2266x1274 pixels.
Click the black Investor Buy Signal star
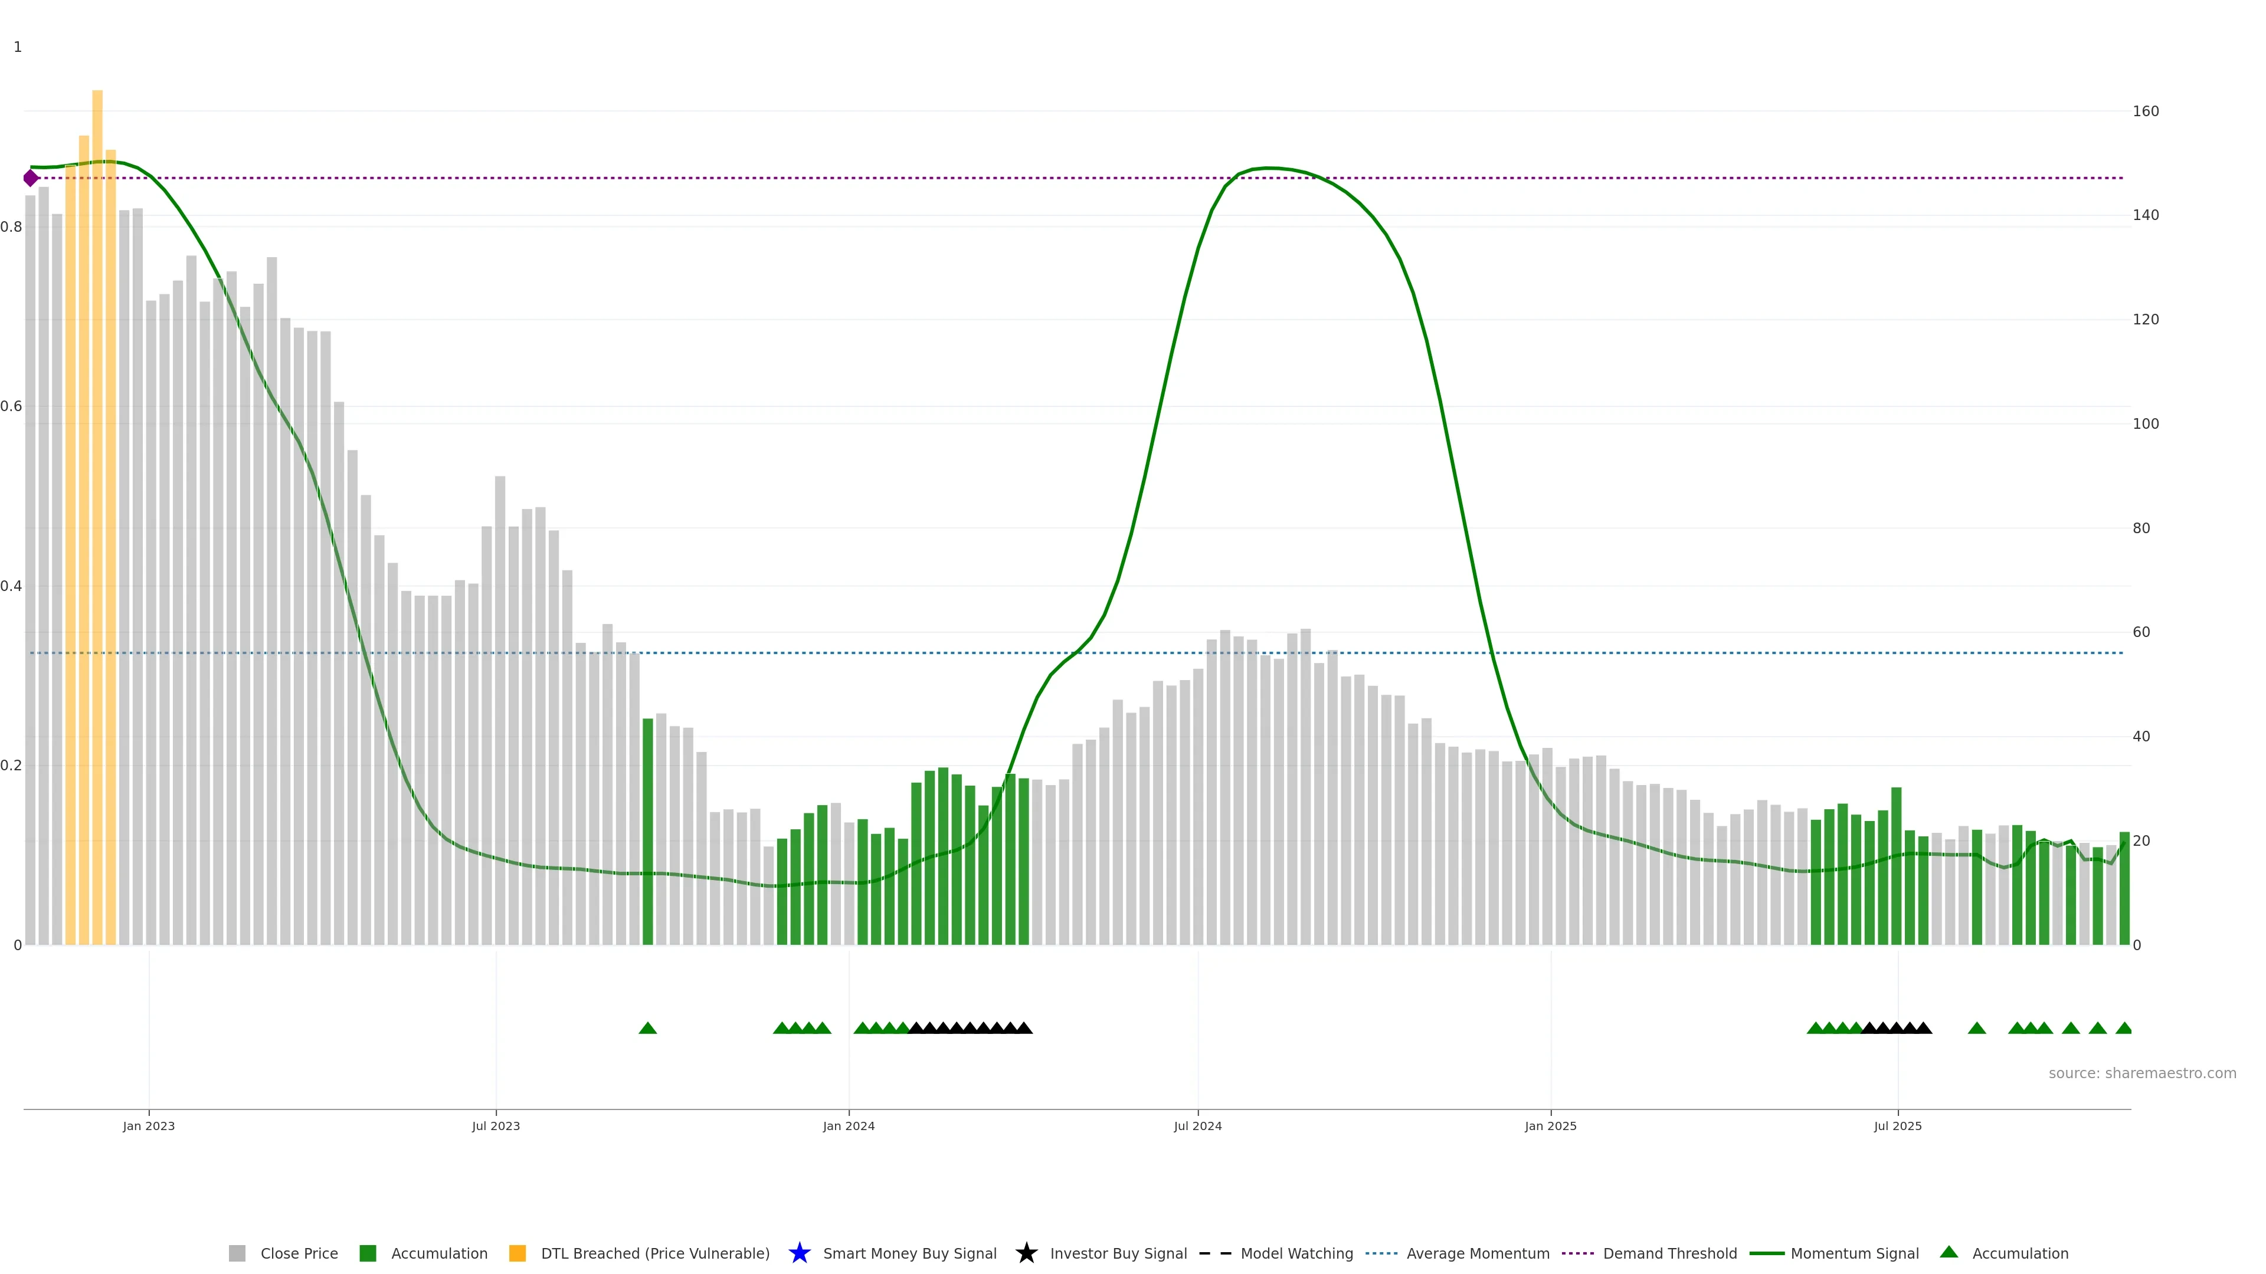pyautogui.click(x=1026, y=1253)
